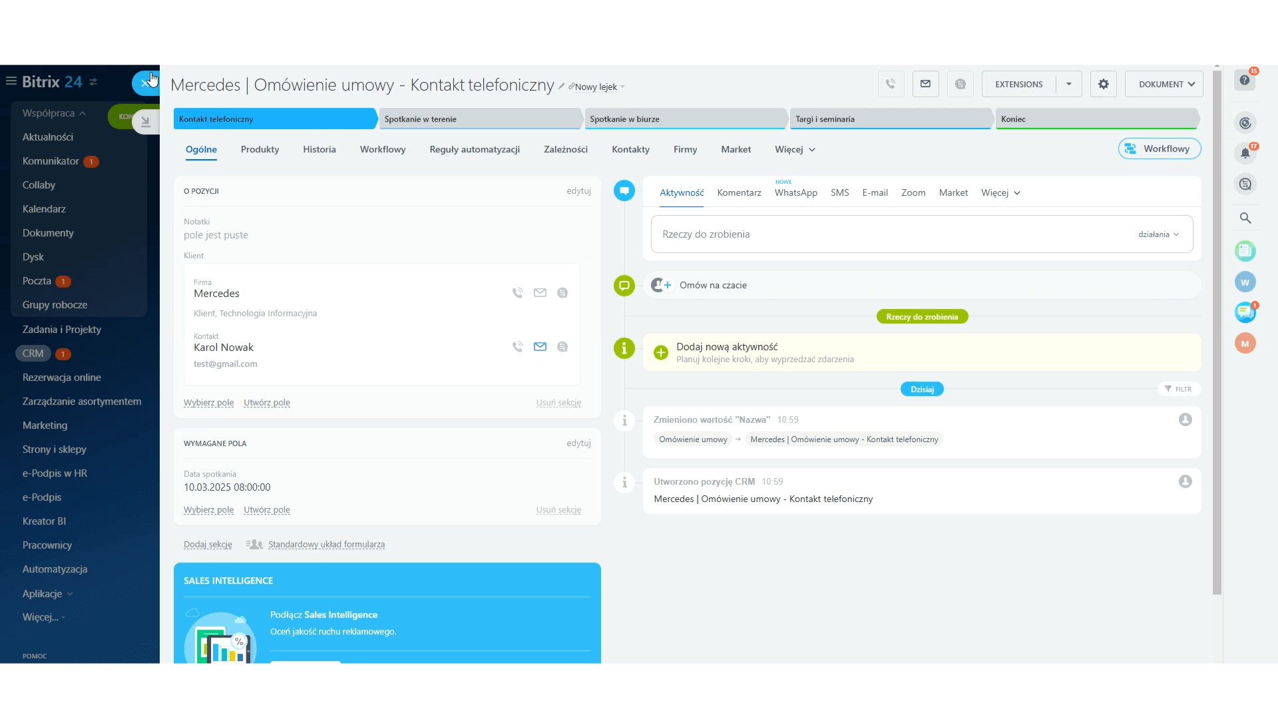The image size is (1278, 719).
Task: Click the vertical page scrollbar
Action: [x=1217, y=333]
